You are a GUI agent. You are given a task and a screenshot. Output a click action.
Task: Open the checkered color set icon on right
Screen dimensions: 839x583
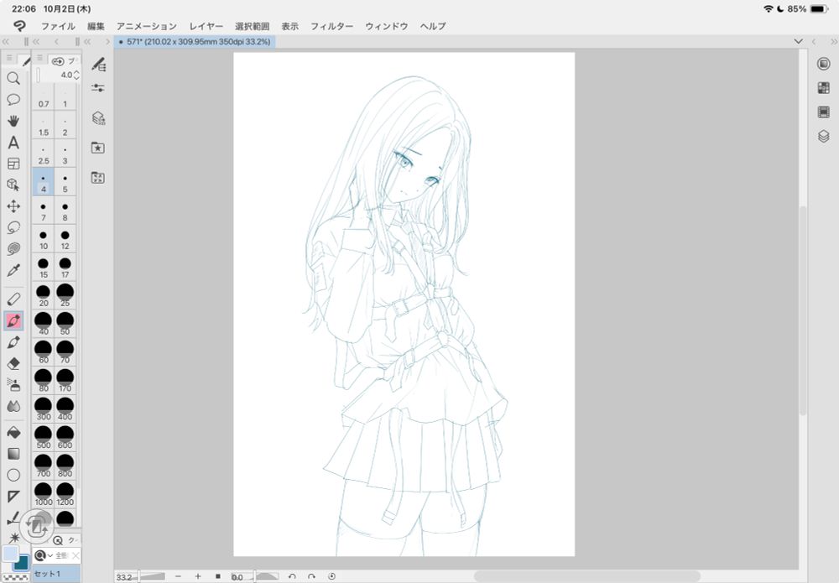point(824,88)
